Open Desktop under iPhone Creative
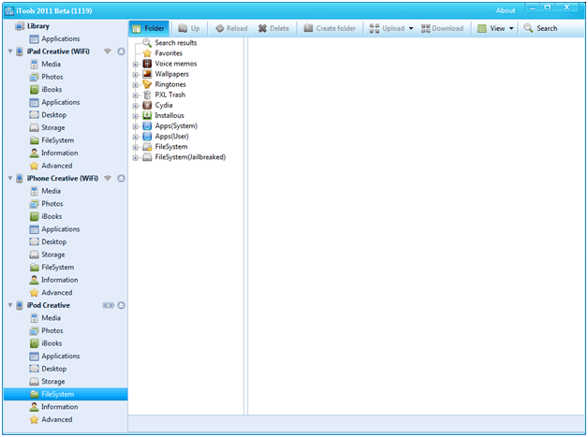588x437 pixels. tap(53, 241)
